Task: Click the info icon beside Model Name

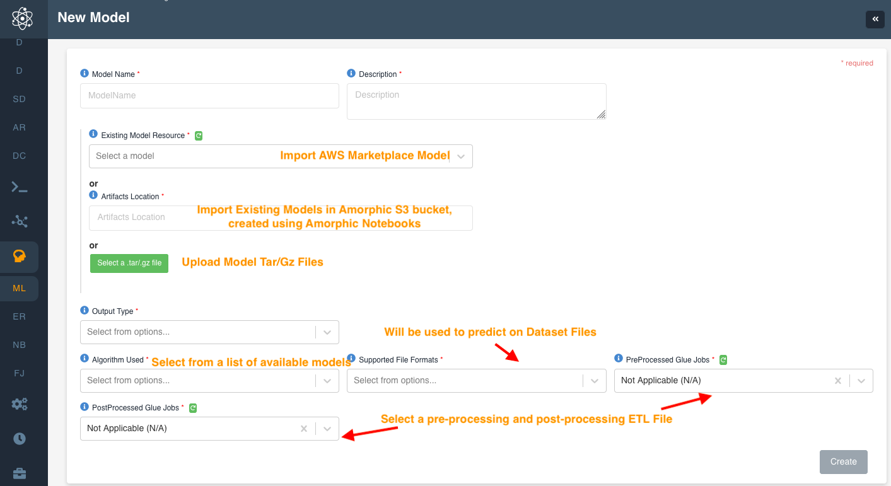Action: (x=84, y=74)
